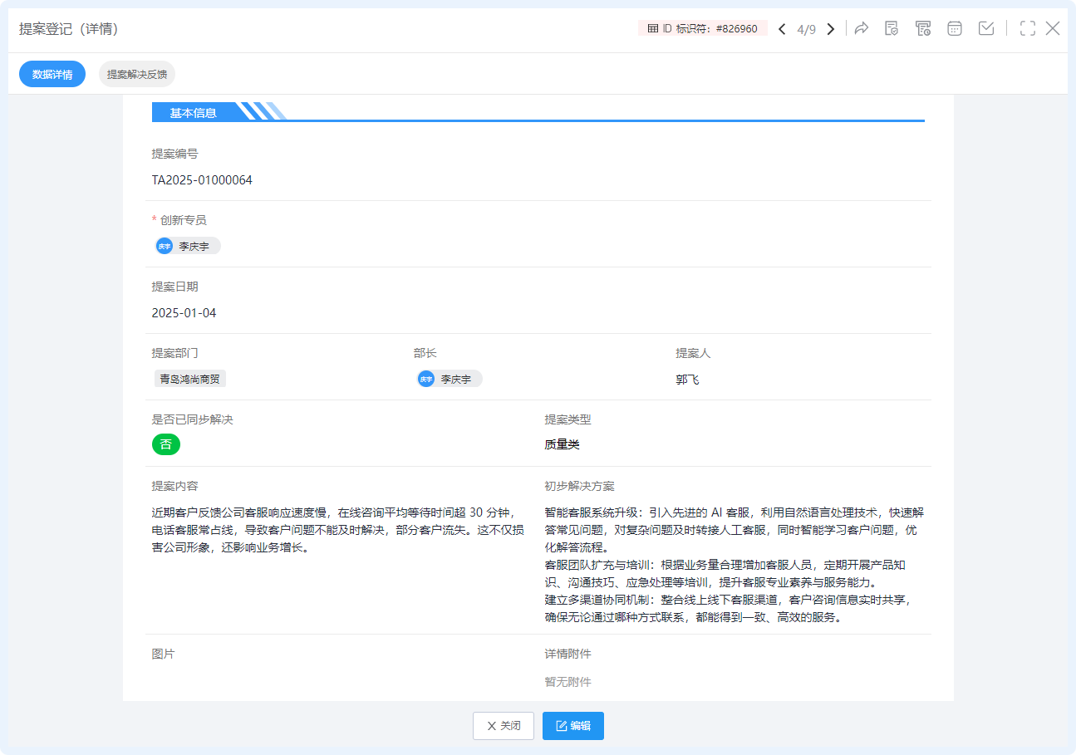Switch to 提案解决反馈 tab

tap(137, 74)
